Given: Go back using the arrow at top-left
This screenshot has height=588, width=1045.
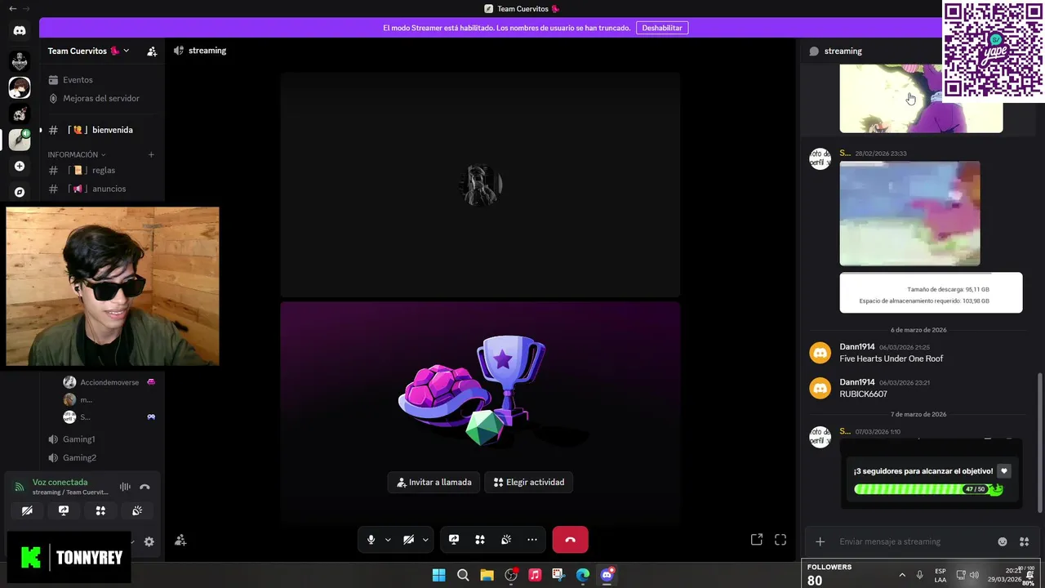Looking at the screenshot, I should 12,8.
